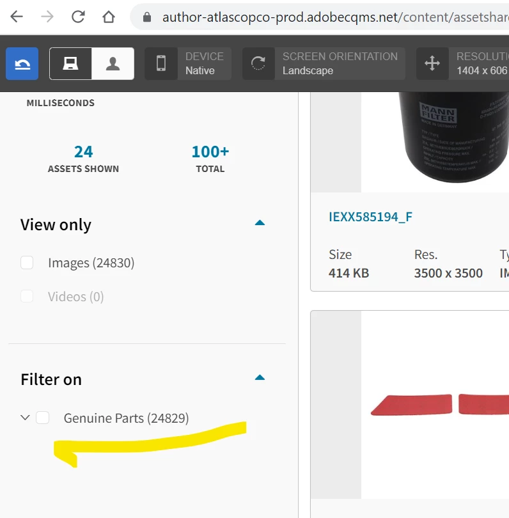Click the red parts asset thumbnail
509x518 pixels.
point(435,405)
